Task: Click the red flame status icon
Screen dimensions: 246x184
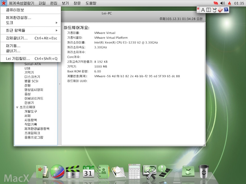Action: 229,3
